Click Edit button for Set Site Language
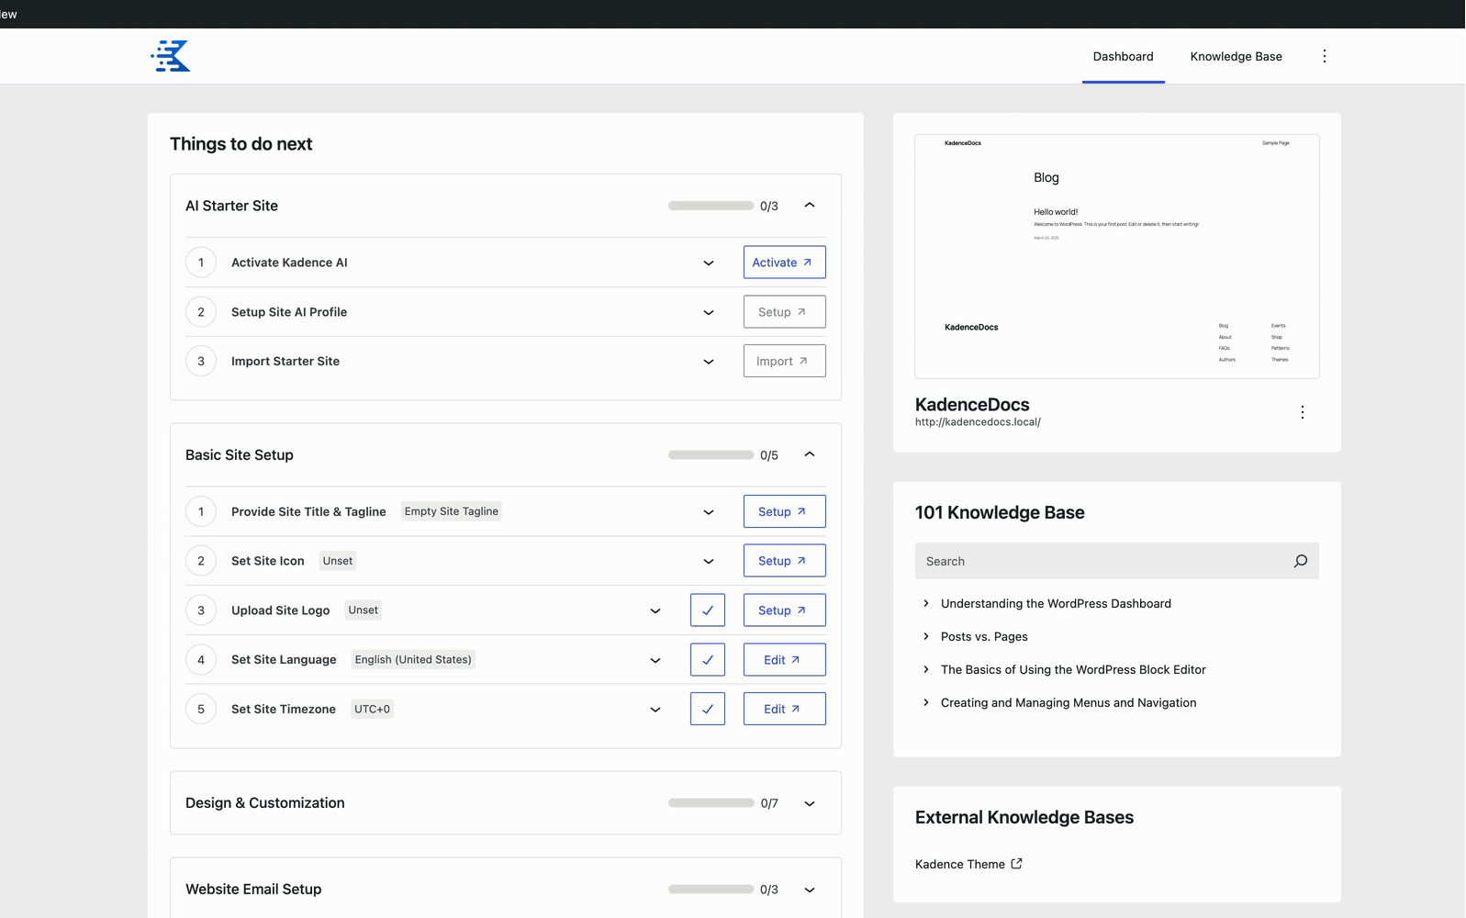1466x918 pixels. (x=785, y=660)
